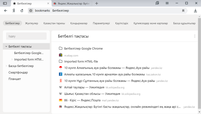Click the vertical page scrollbar
Viewport: 201px width, 114px height.
pyautogui.click(x=199, y=63)
